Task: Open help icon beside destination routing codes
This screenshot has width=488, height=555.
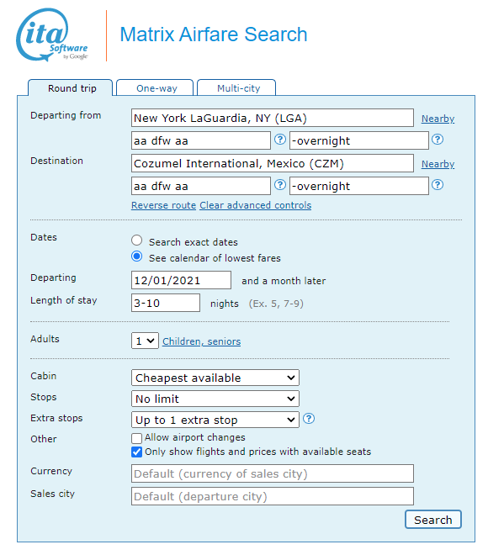Action: (x=280, y=185)
